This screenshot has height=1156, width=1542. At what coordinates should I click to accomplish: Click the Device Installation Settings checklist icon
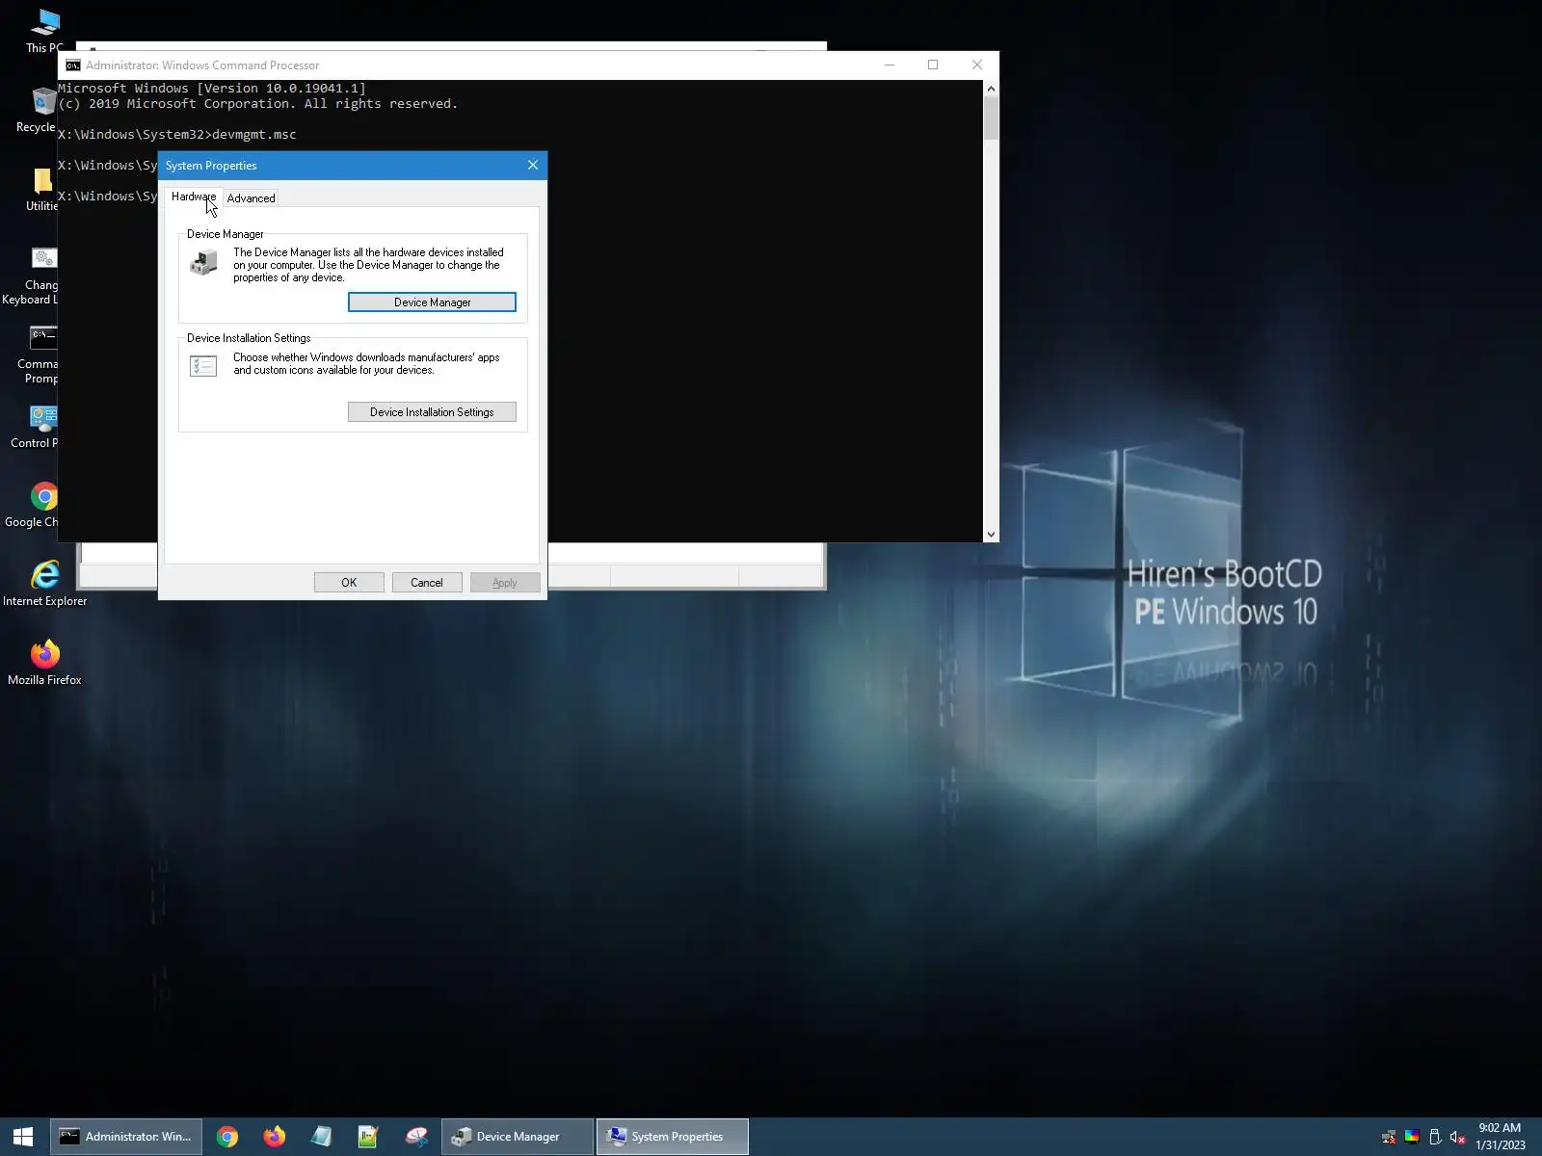[203, 366]
